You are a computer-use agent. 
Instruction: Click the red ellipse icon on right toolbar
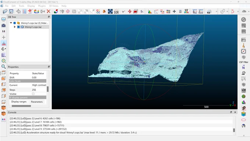click(x=243, y=120)
